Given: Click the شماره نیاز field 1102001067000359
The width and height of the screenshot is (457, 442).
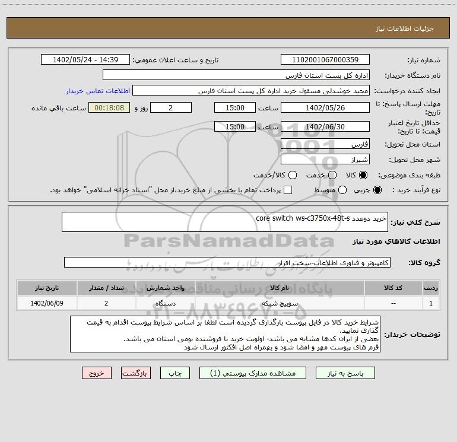Looking at the screenshot, I should 325,59.
